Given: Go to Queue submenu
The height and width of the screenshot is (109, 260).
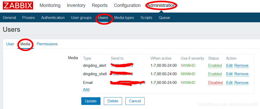Looking at the screenshot, I should [x=164, y=18].
